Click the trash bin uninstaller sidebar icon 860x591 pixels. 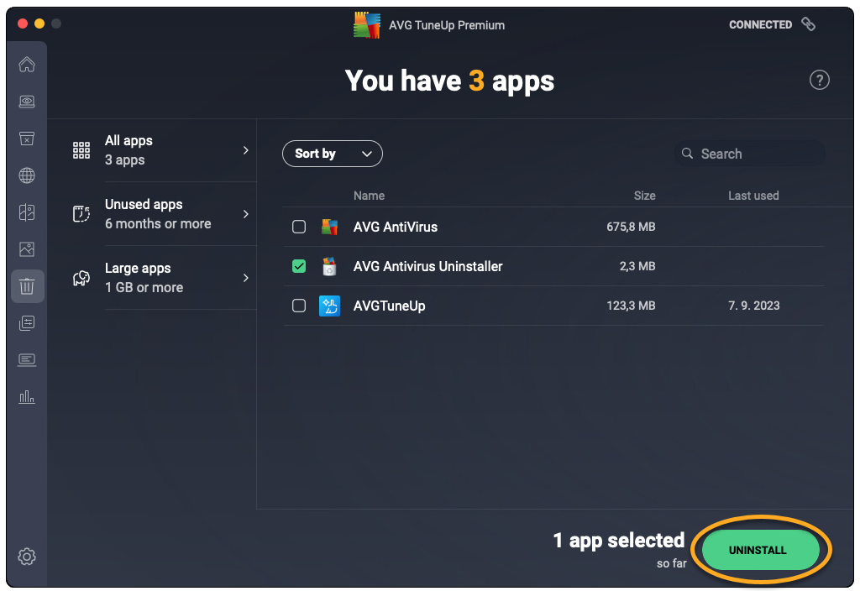(x=27, y=286)
